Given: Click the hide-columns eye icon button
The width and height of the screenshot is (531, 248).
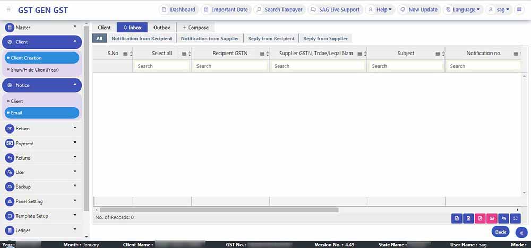Looking at the screenshot, I should coord(503,218).
